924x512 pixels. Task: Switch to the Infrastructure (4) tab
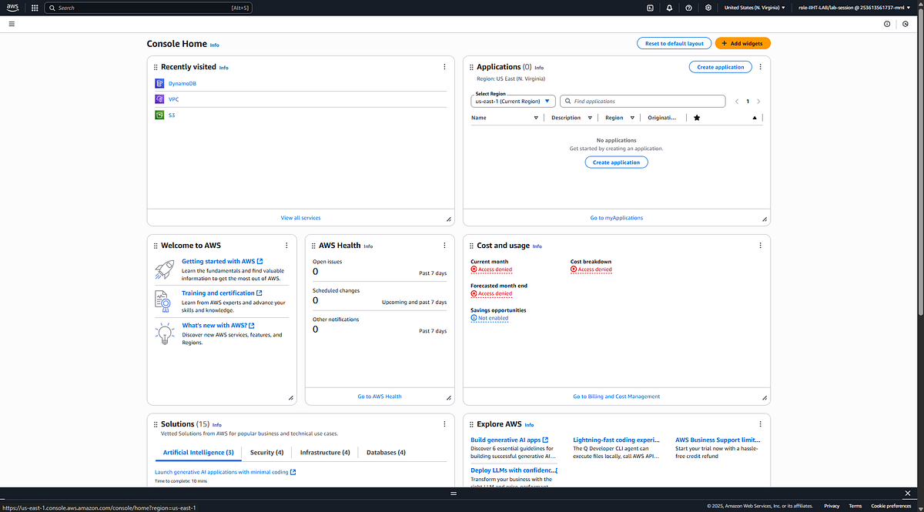pos(325,453)
